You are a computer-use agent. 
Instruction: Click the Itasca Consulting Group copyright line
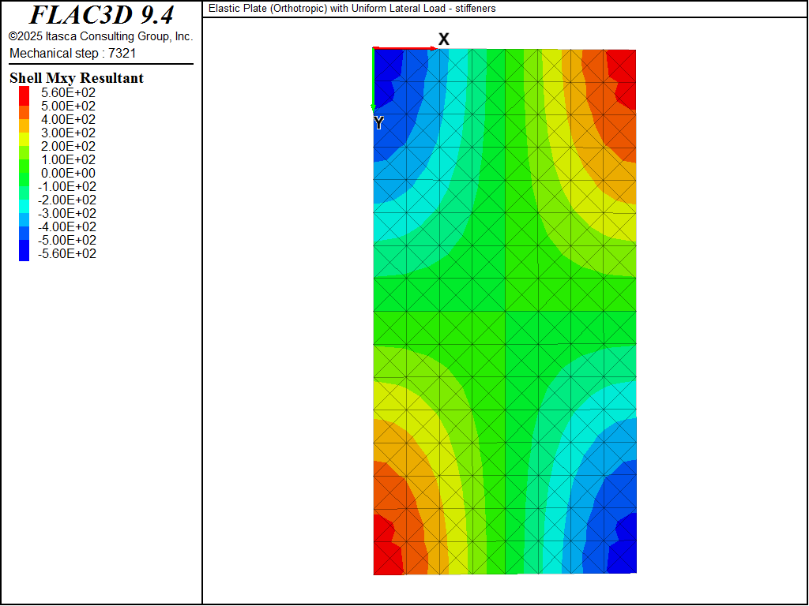pyautogui.click(x=100, y=36)
